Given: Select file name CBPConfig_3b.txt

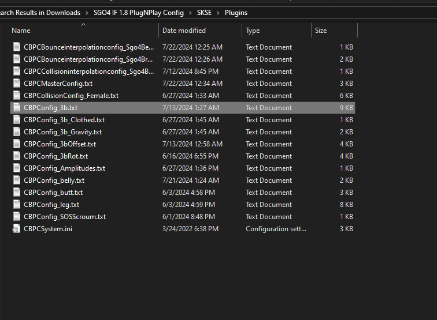Looking at the screenshot, I should [50, 108].
